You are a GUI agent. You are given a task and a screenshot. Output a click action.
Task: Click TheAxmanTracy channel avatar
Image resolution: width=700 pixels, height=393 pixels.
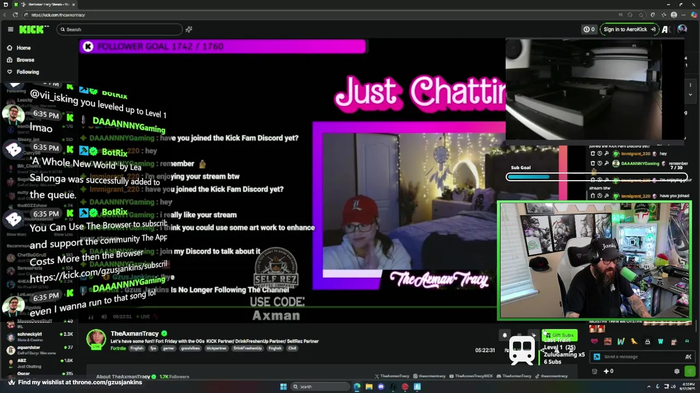click(x=96, y=339)
